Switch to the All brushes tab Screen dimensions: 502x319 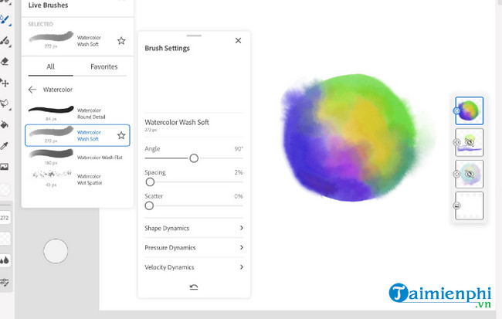pos(50,67)
